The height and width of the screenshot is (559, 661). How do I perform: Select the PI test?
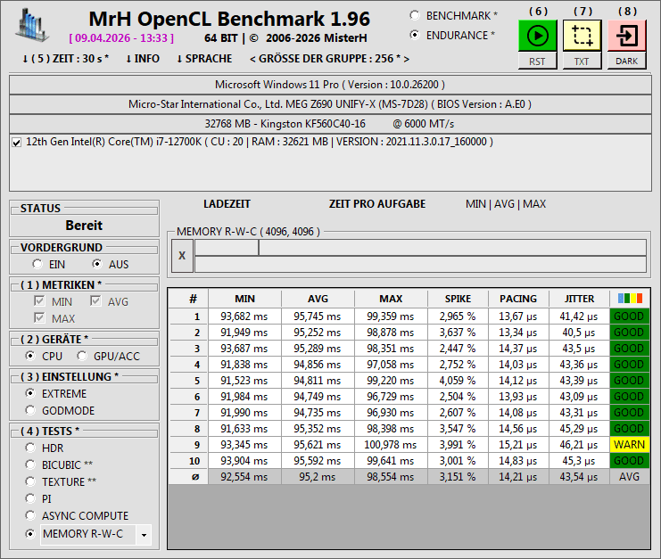point(30,498)
